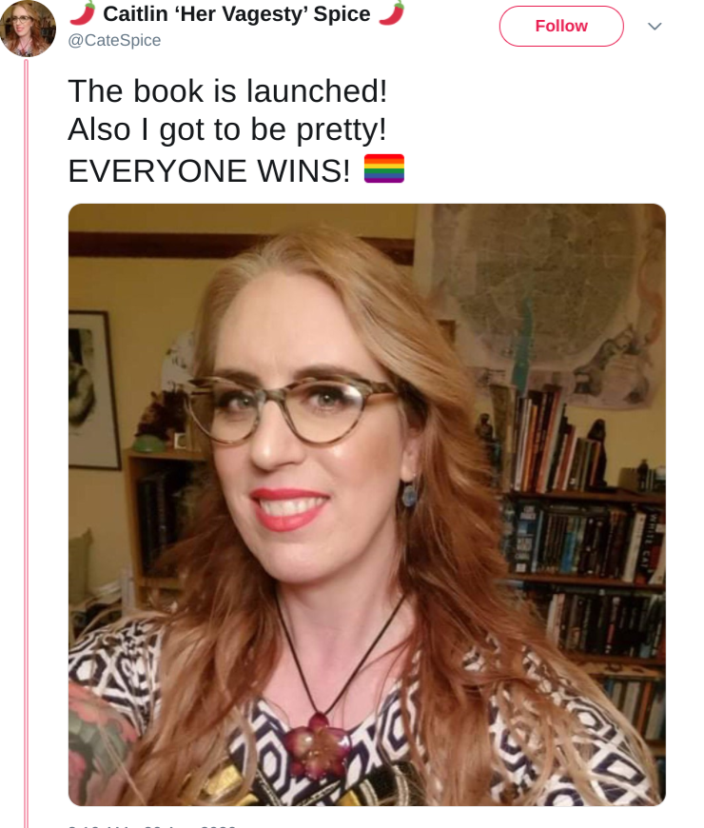Screen dimensions: 704x828
Task: Click the chili pepper emoji before Caitlin
Action: (x=83, y=12)
